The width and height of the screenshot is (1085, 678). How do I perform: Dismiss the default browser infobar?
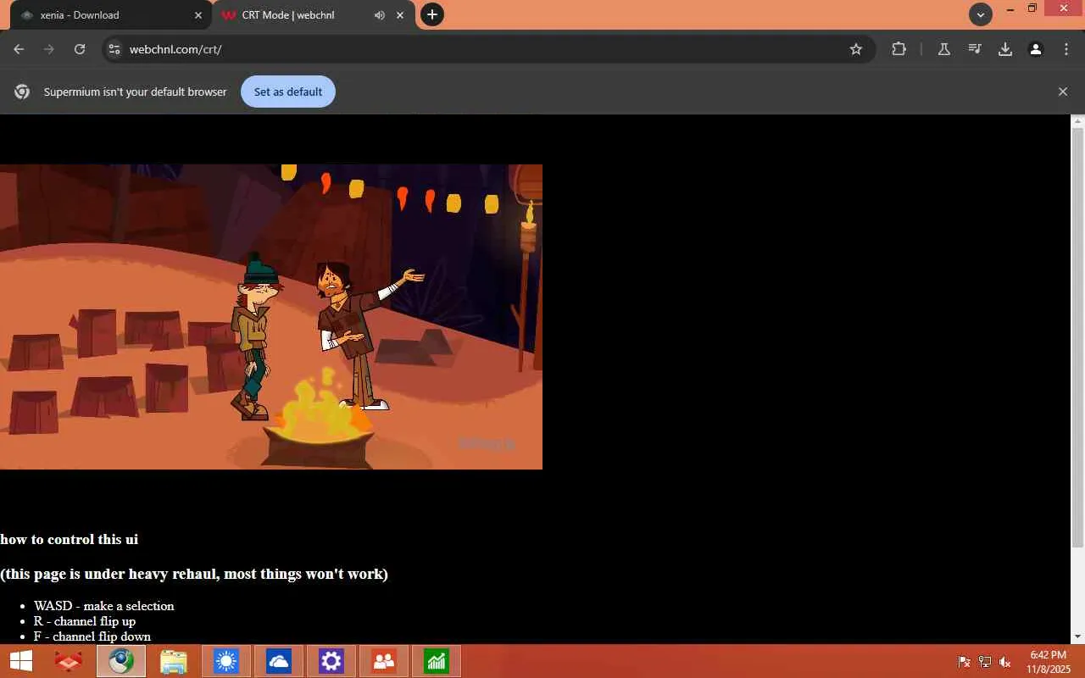[1063, 92]
